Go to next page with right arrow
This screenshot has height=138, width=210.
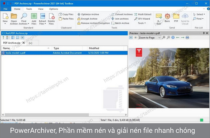tap(183, 38)
